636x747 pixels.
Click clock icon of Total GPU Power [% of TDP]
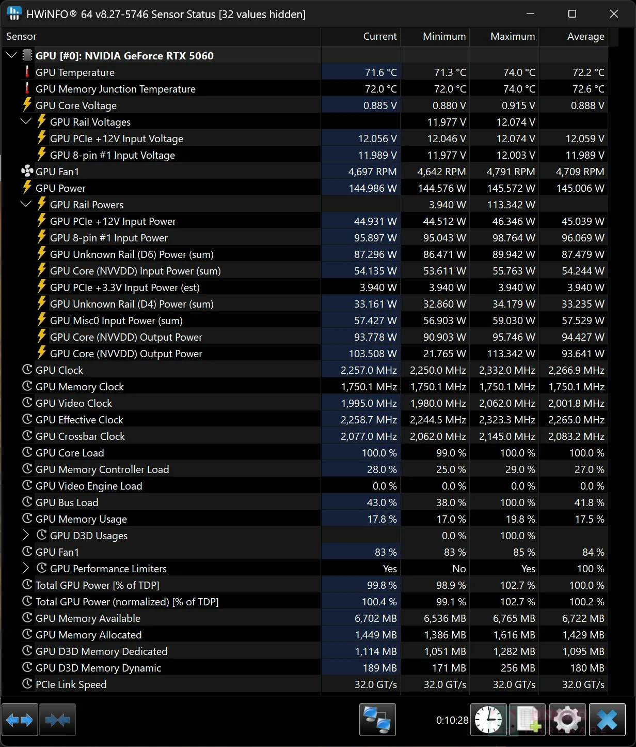click(27, 584)
